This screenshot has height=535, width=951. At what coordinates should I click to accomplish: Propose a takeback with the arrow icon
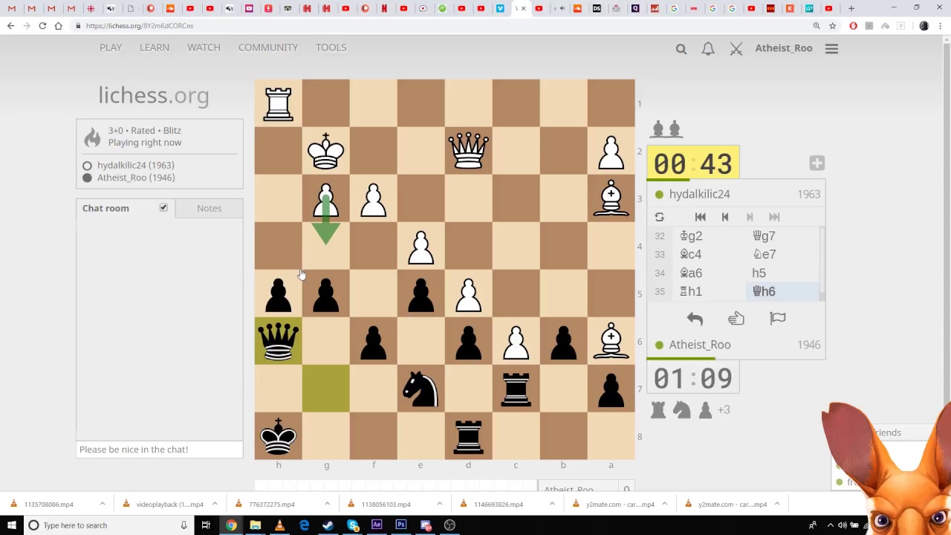(695, 319)
